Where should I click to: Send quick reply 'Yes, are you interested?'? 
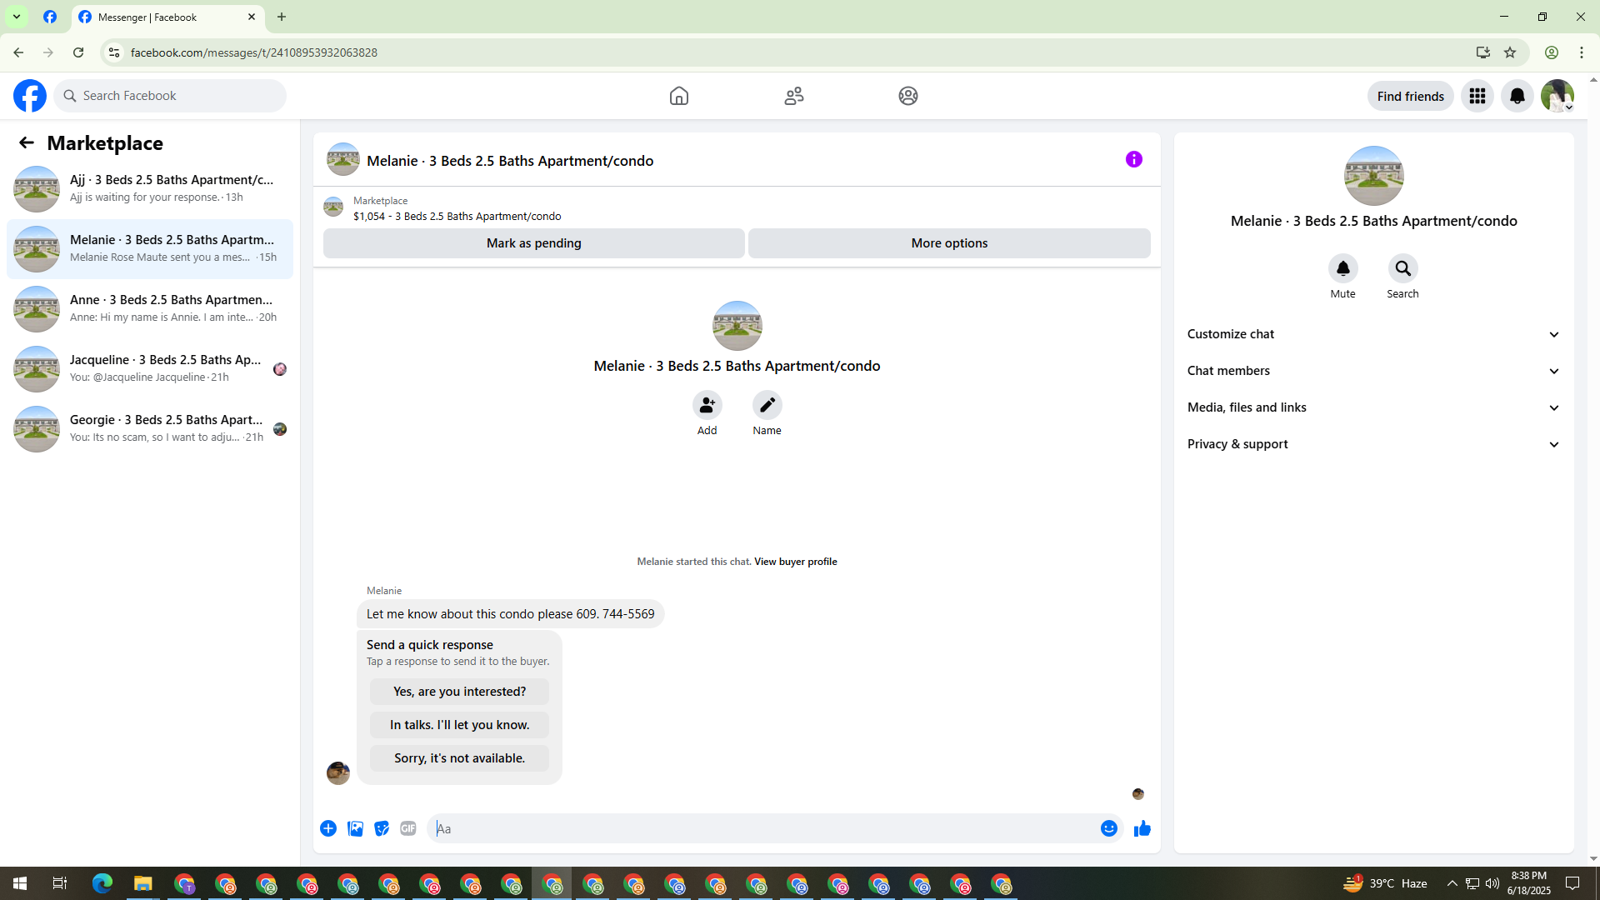pos(460,692)
